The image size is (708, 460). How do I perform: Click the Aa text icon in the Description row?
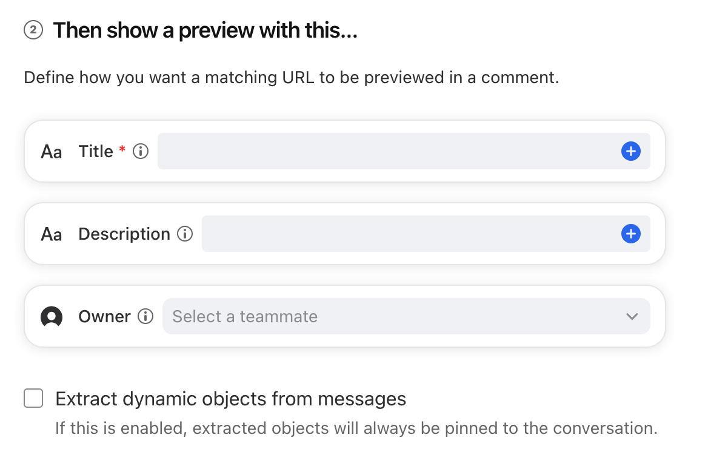click(x=51, y=234)
